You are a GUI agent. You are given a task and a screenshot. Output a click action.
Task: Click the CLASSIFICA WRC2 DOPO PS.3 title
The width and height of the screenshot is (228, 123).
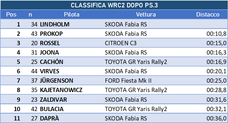pos(114,5)
